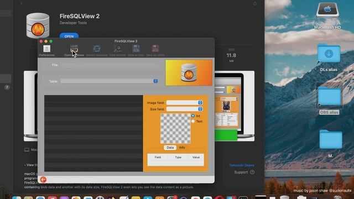The width and height of the screenshot is (354, 199).
Task: Click the Open database toolbar icon
Action: 74,49
